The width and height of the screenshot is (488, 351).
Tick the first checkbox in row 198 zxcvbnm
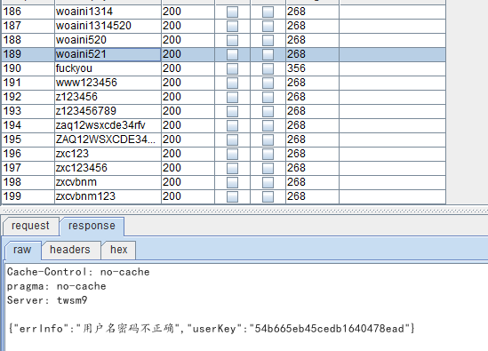pyautogui.click(x=232, y=182)
